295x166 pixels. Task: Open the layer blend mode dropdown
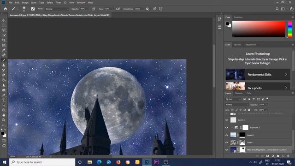click(236, 105)
